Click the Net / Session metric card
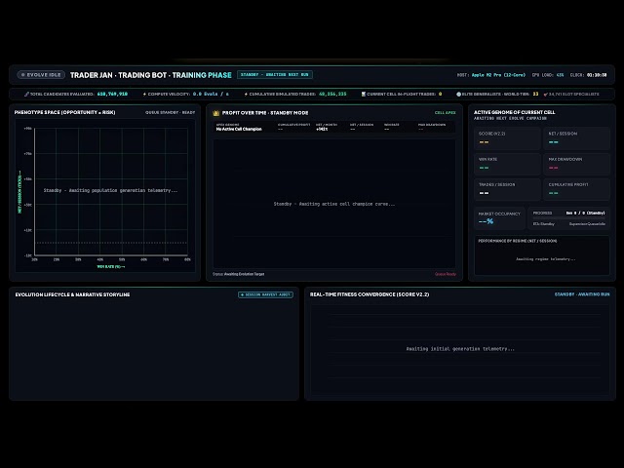 tap(576, 138)
